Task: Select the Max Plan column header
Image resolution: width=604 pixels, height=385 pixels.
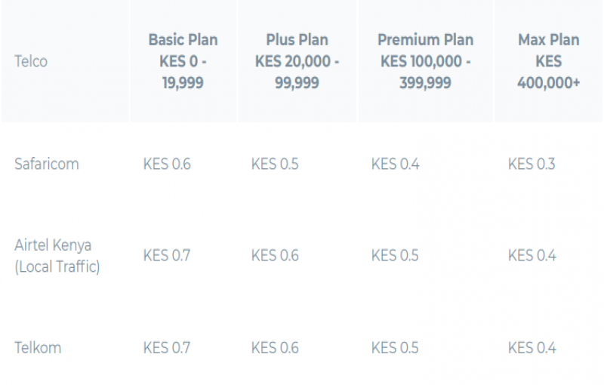Action: coord(548,61)
